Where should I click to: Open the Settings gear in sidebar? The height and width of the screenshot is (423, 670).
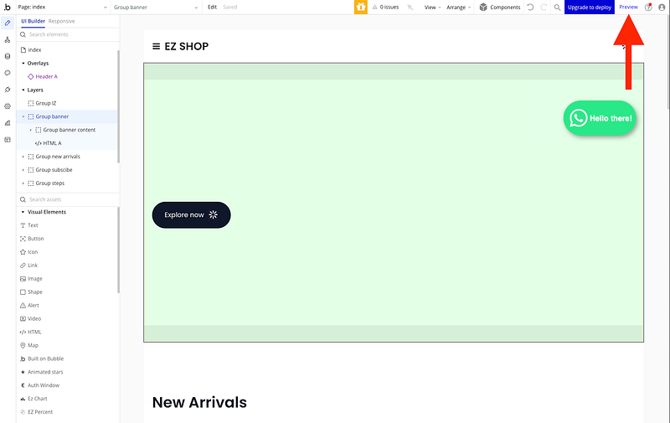[x=8, y=106]
